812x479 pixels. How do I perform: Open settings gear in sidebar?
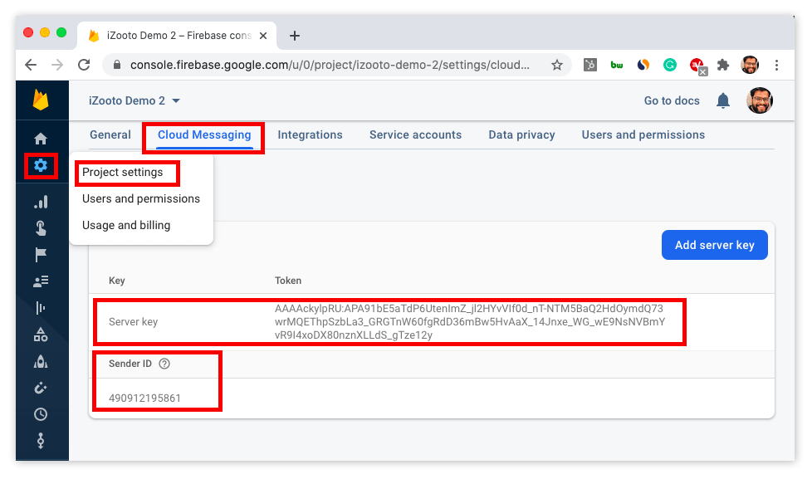[41, 166]
